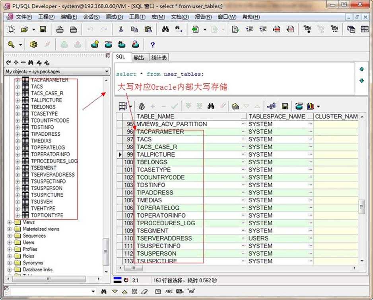373x300 pixels.
Task: Click the green up arrow beside SQL editor
Action: click(362, 69)
